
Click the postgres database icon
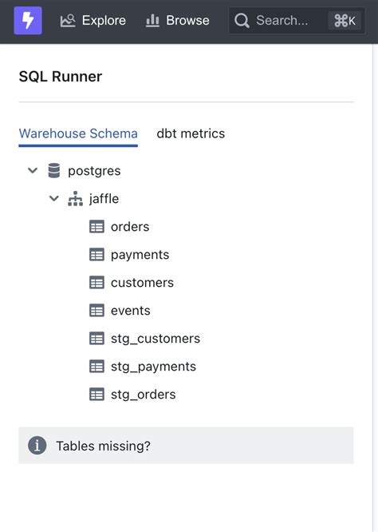click(x=54, y=171)
